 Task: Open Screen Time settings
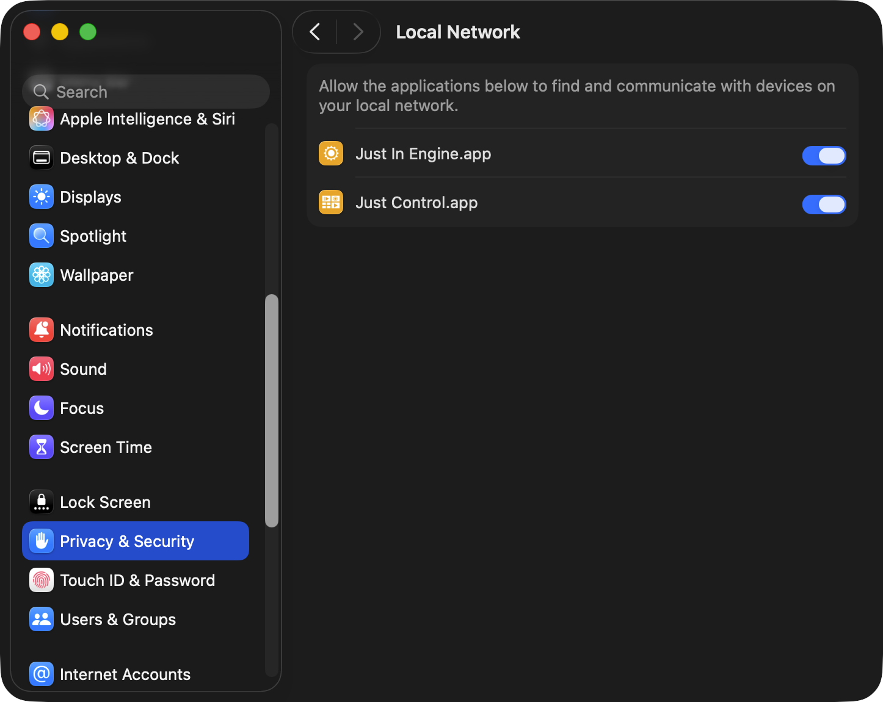click(x=136, y=447)
